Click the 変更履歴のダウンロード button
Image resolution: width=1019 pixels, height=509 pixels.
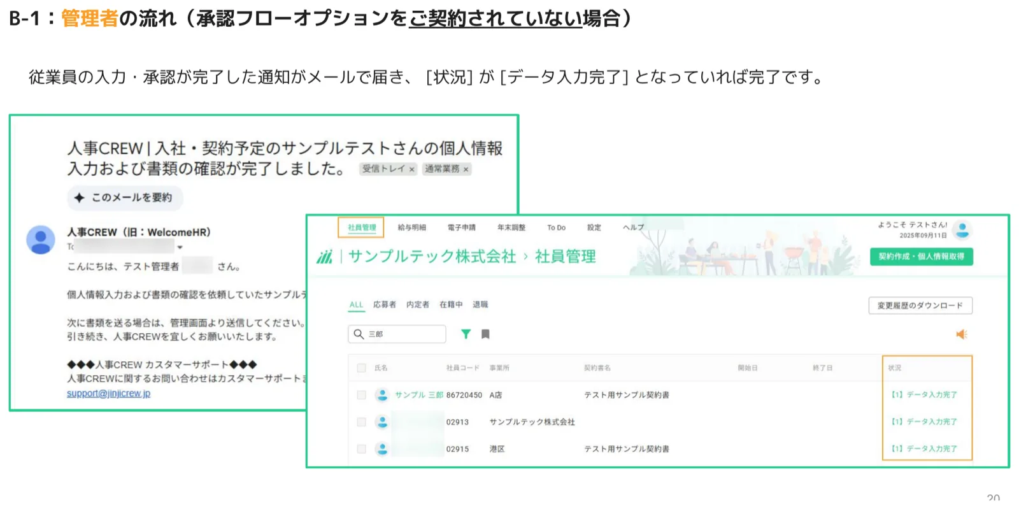click(920, 306)
